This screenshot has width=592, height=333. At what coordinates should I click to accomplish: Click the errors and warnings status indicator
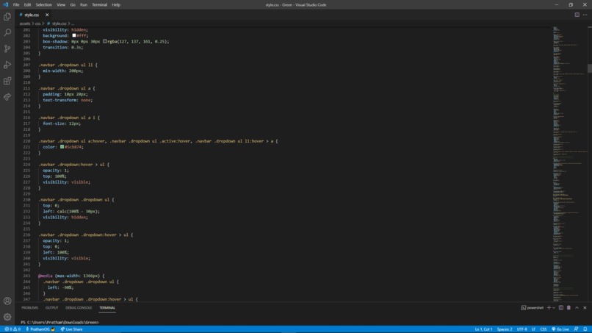[x=12, y=329]
